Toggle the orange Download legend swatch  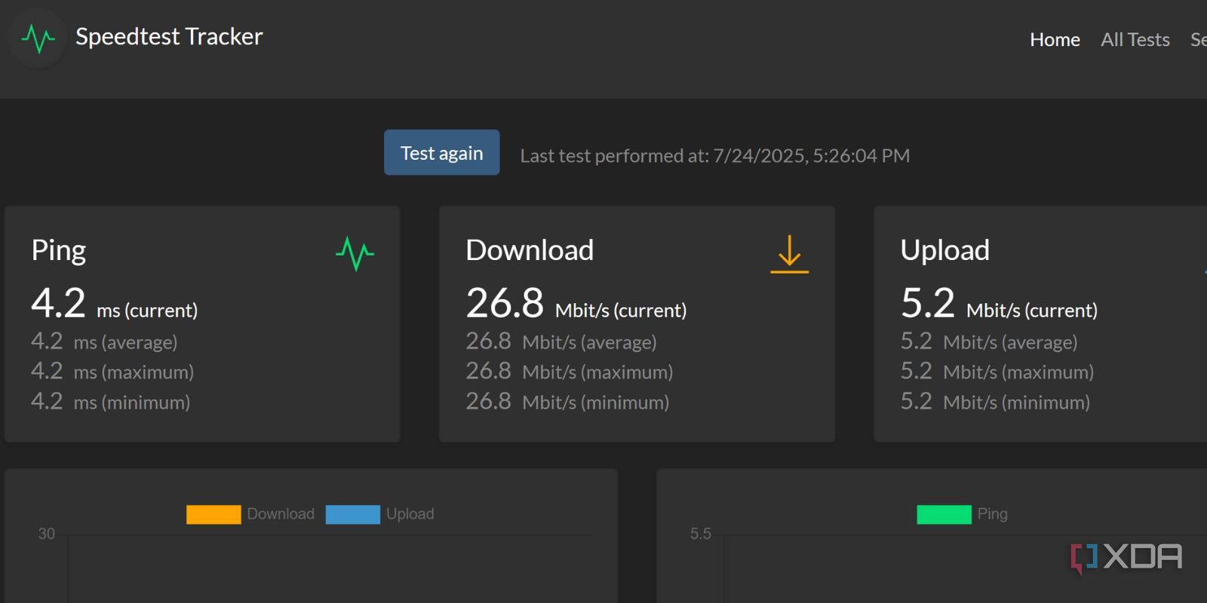213,514
